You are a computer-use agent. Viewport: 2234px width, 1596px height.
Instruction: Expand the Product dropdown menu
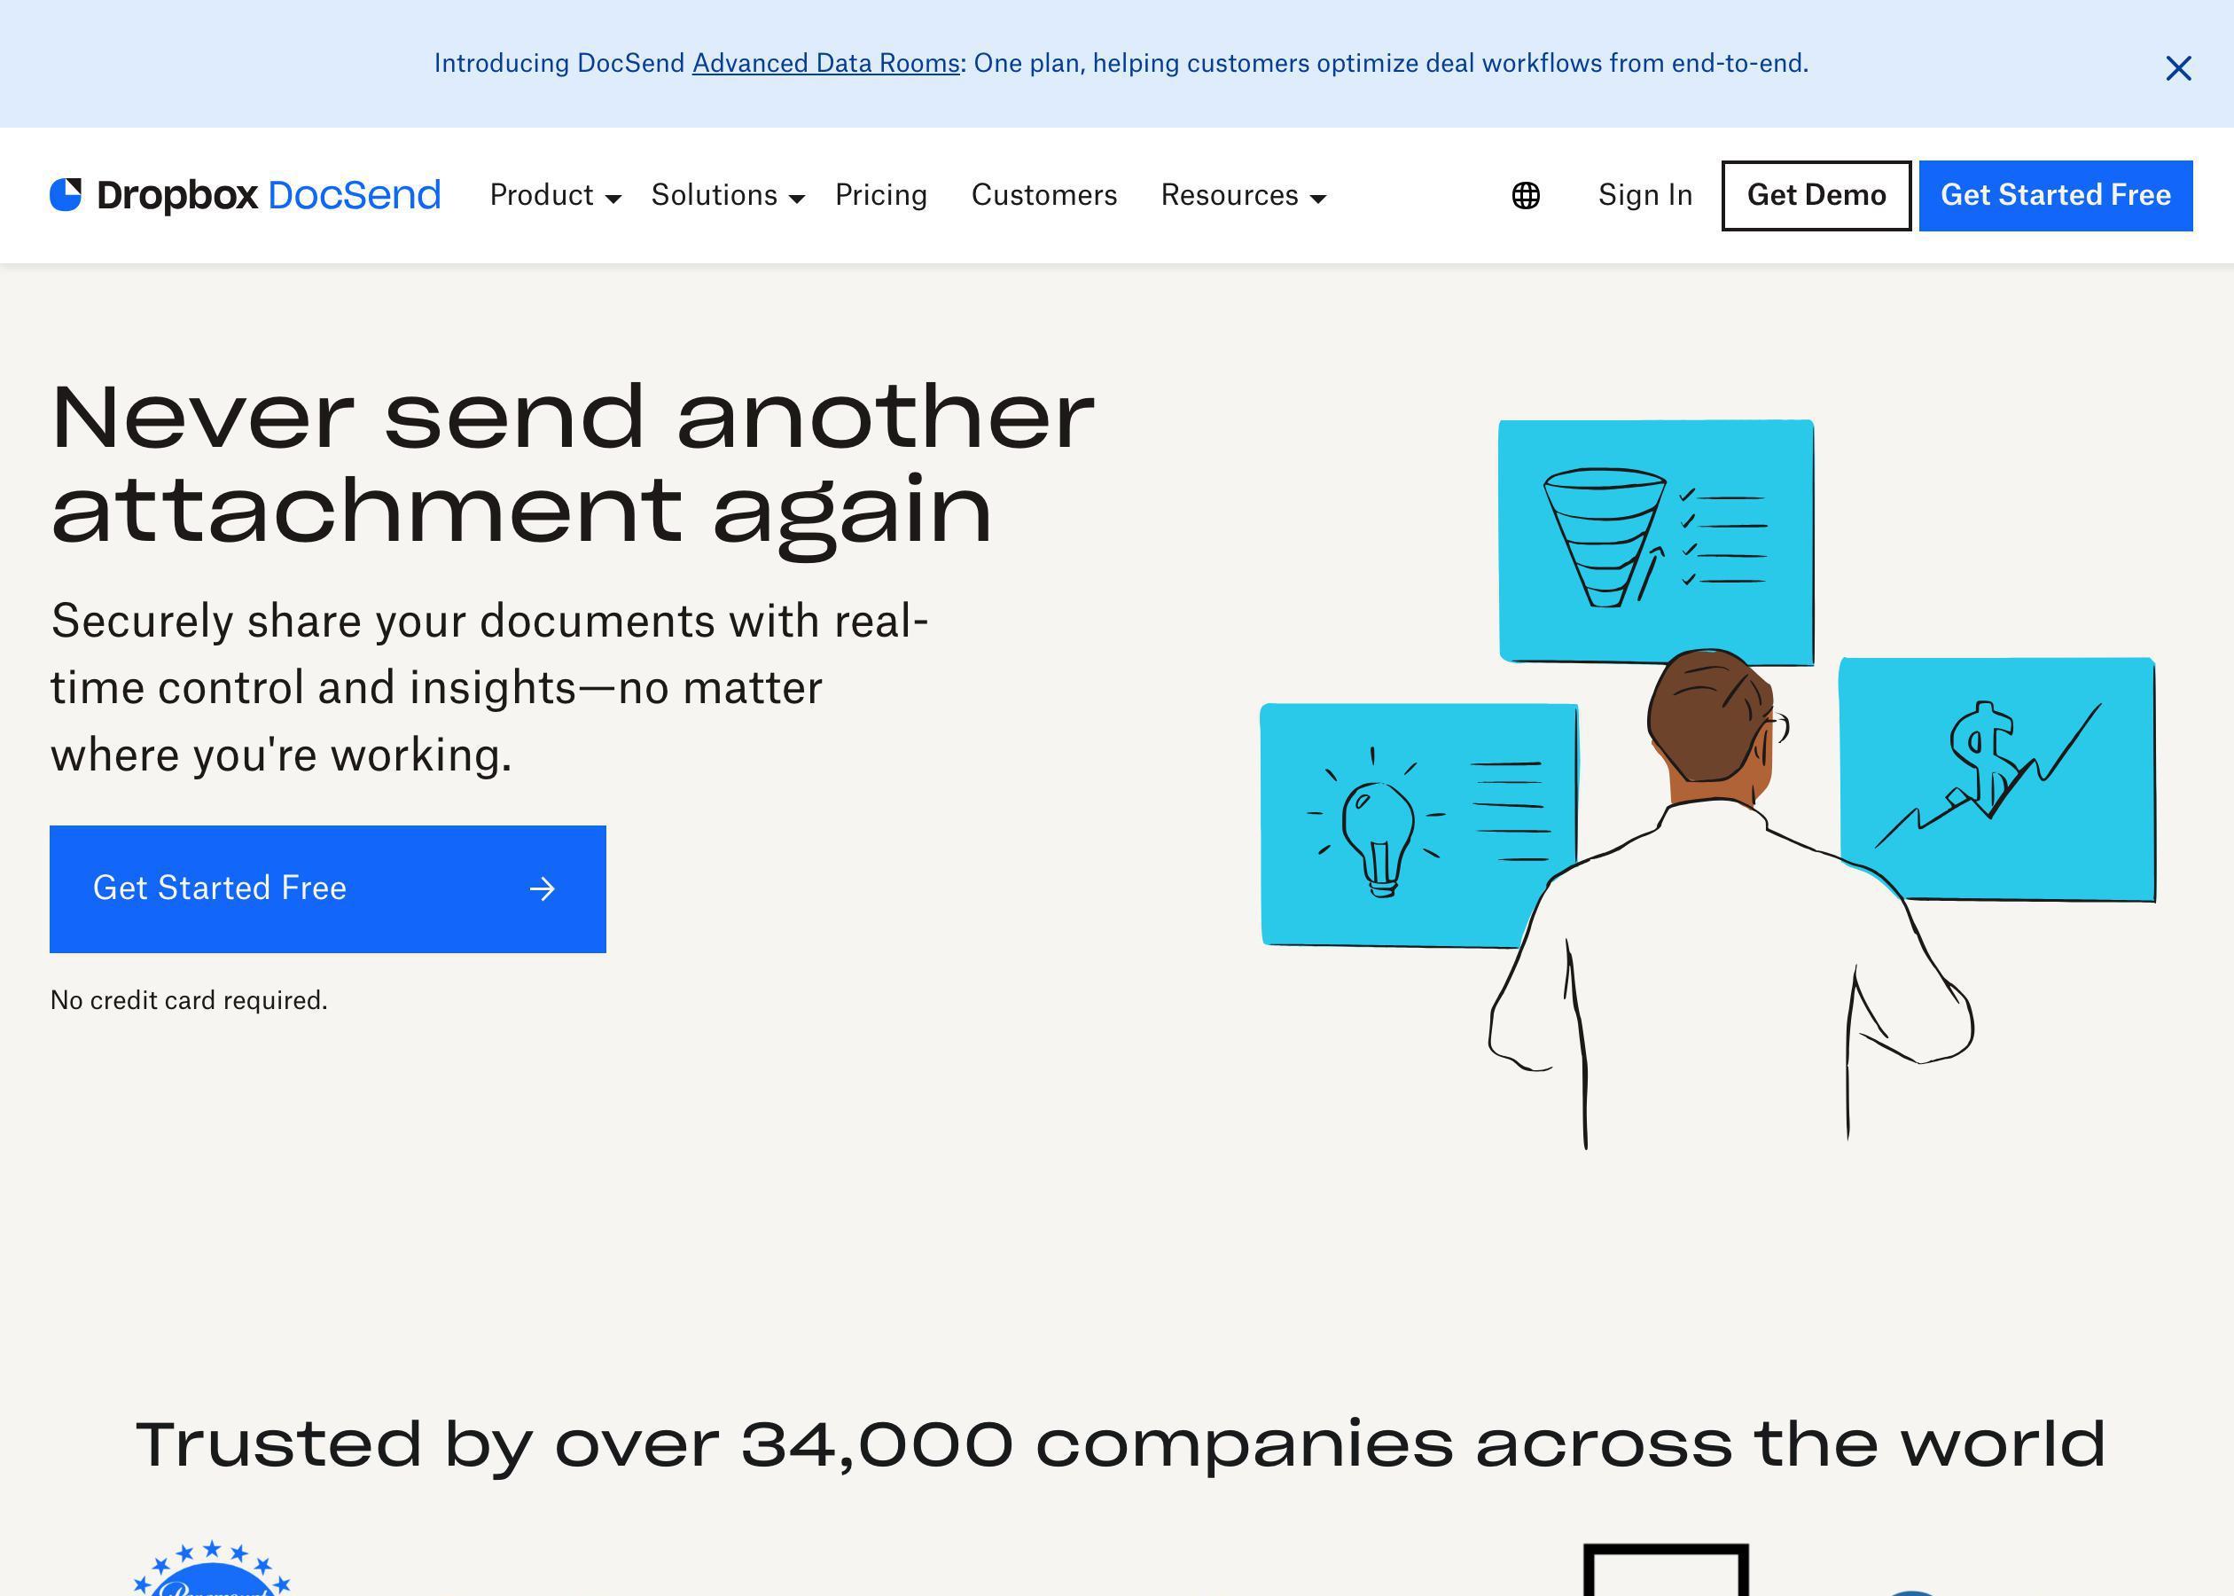click(551, 195)
